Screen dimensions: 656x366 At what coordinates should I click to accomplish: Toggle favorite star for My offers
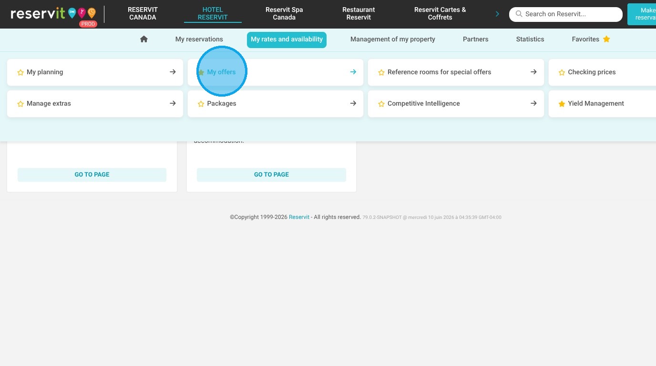[201, 72]
